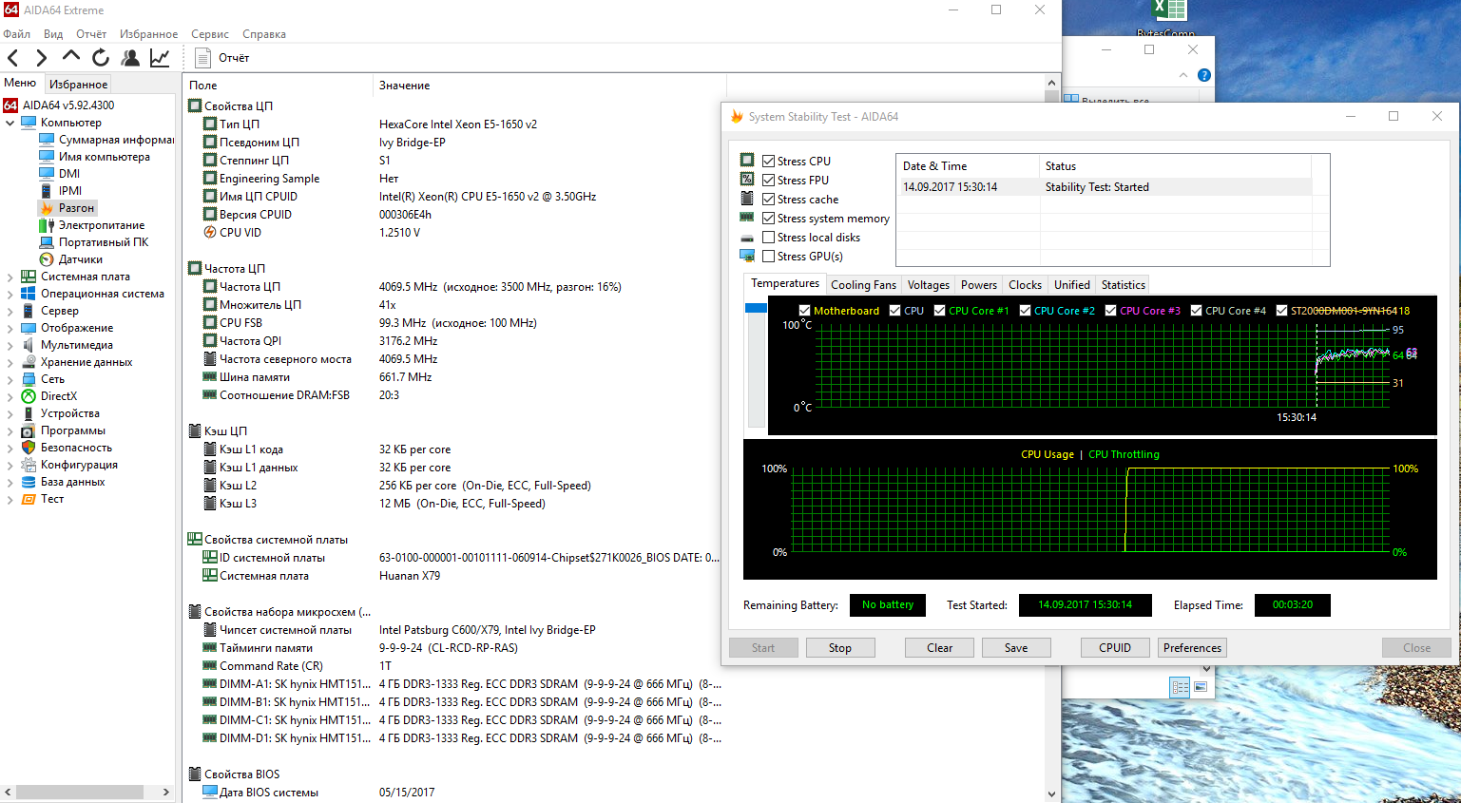
Task: Click the Портативный ПК laptop icon
Action: [x=47, y=242]
